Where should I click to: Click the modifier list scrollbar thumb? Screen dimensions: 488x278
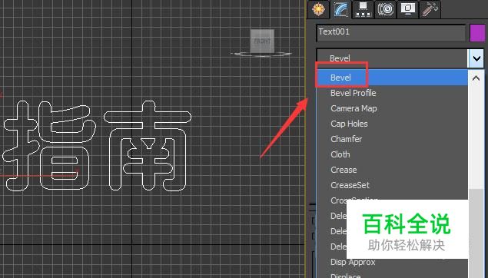[476, 233]
